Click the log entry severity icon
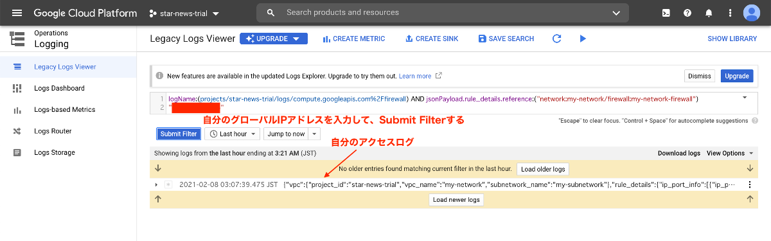This screenshot has width=771, height=241. point(168,184)
